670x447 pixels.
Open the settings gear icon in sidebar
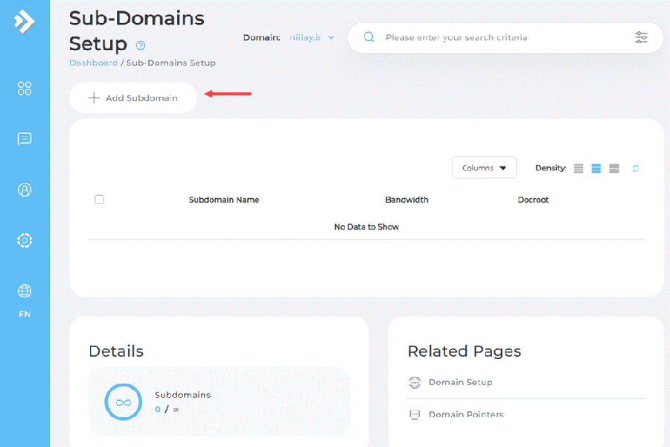coord(25,241)
